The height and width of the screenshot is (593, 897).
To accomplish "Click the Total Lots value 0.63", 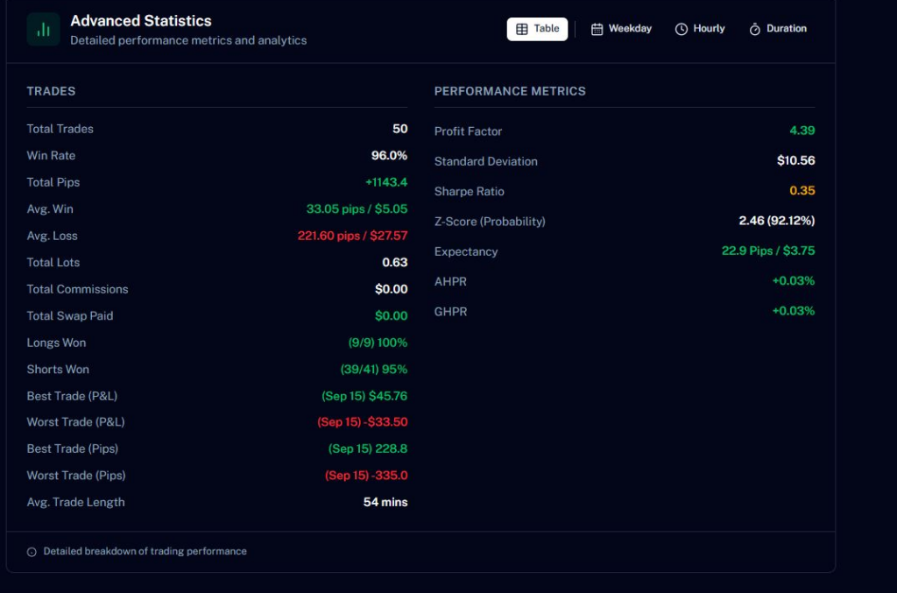I will pos(395,263).
